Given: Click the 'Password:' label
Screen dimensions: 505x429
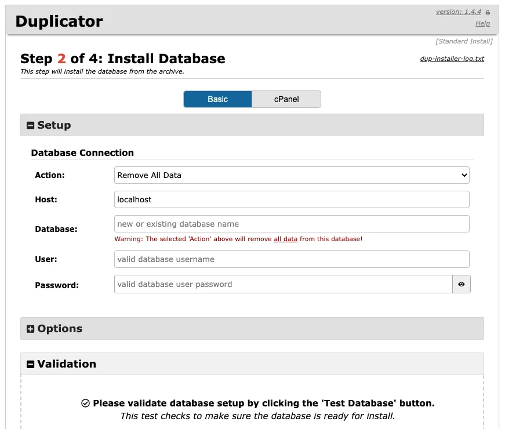Looking at the screenshot, I should coord(57,285).
